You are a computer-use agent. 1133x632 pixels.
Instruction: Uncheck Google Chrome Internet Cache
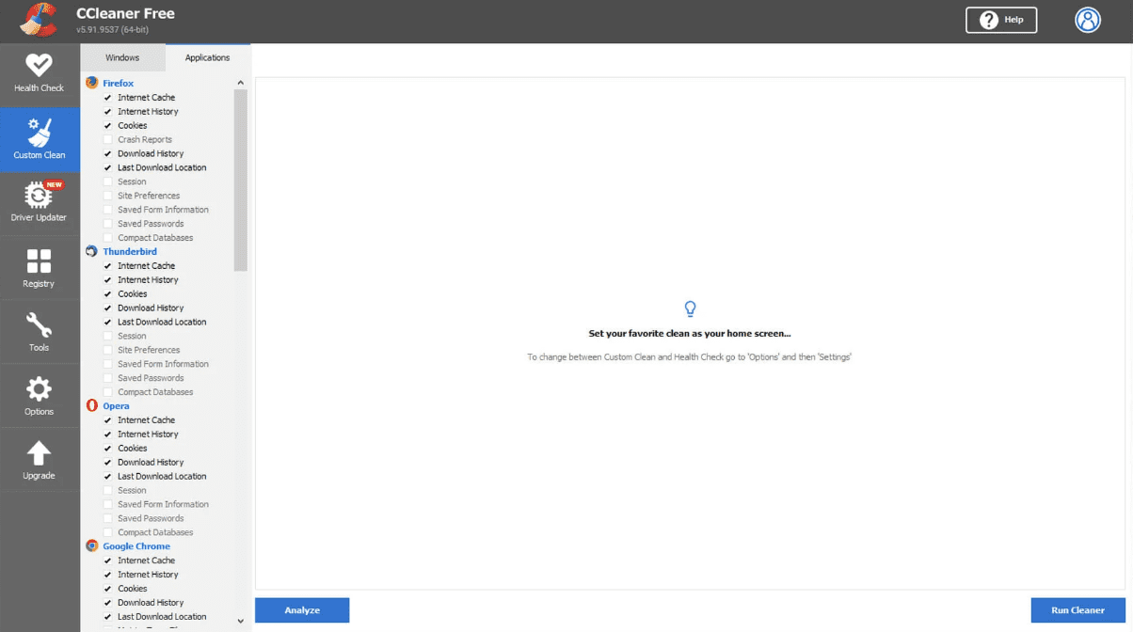coord(108,561)
